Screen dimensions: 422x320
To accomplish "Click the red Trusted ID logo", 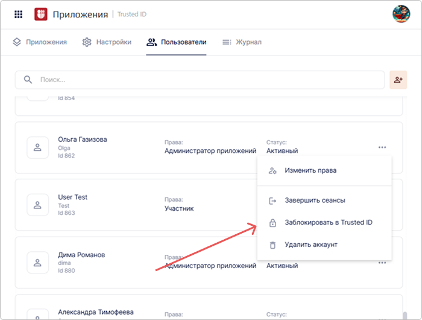I will click(41, 14).
